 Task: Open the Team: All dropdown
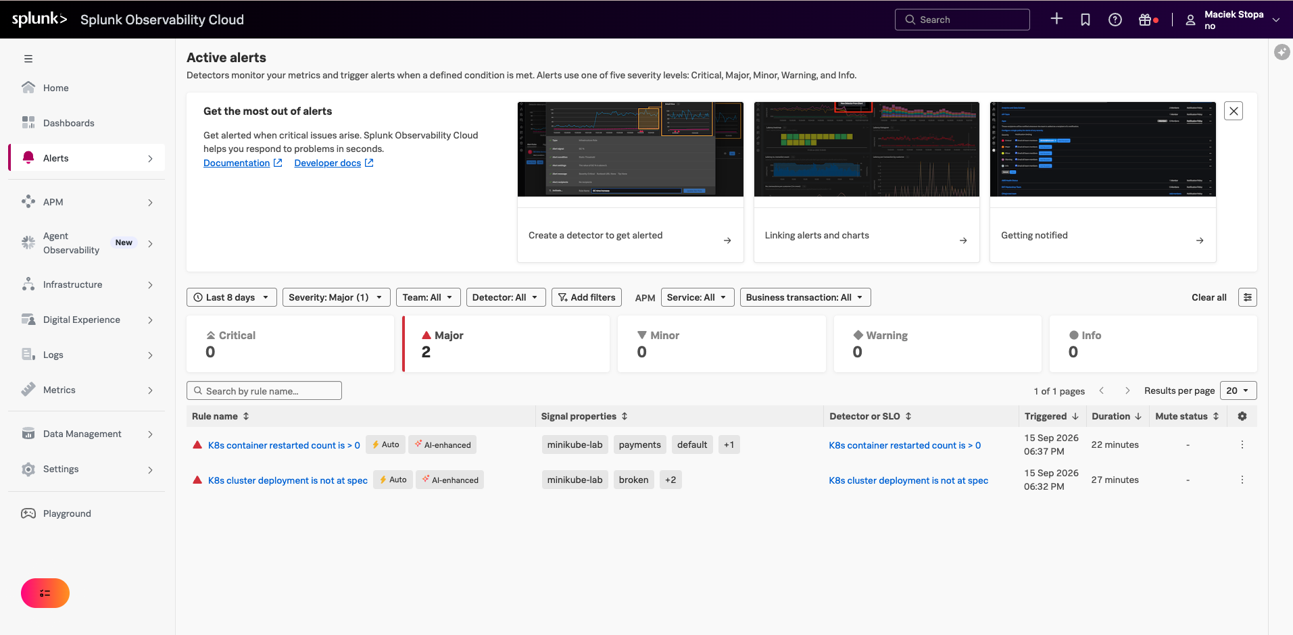tap(429, 297)
